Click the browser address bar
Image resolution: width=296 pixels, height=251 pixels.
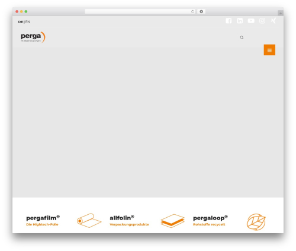140,11
